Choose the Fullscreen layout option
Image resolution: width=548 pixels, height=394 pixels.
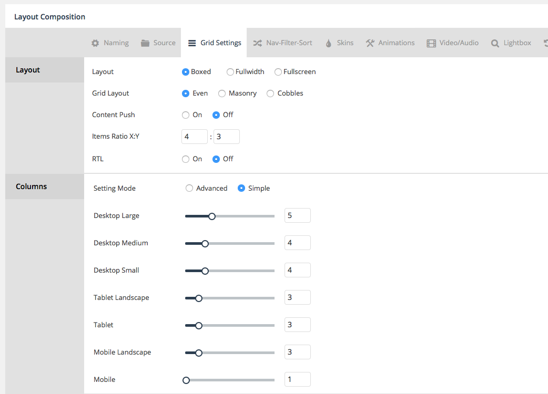(278, 72)
